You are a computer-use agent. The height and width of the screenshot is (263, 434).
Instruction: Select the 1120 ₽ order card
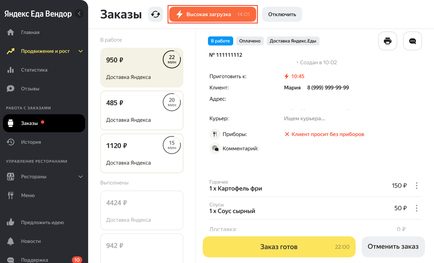pyautogui.click(x=142, y=153)
